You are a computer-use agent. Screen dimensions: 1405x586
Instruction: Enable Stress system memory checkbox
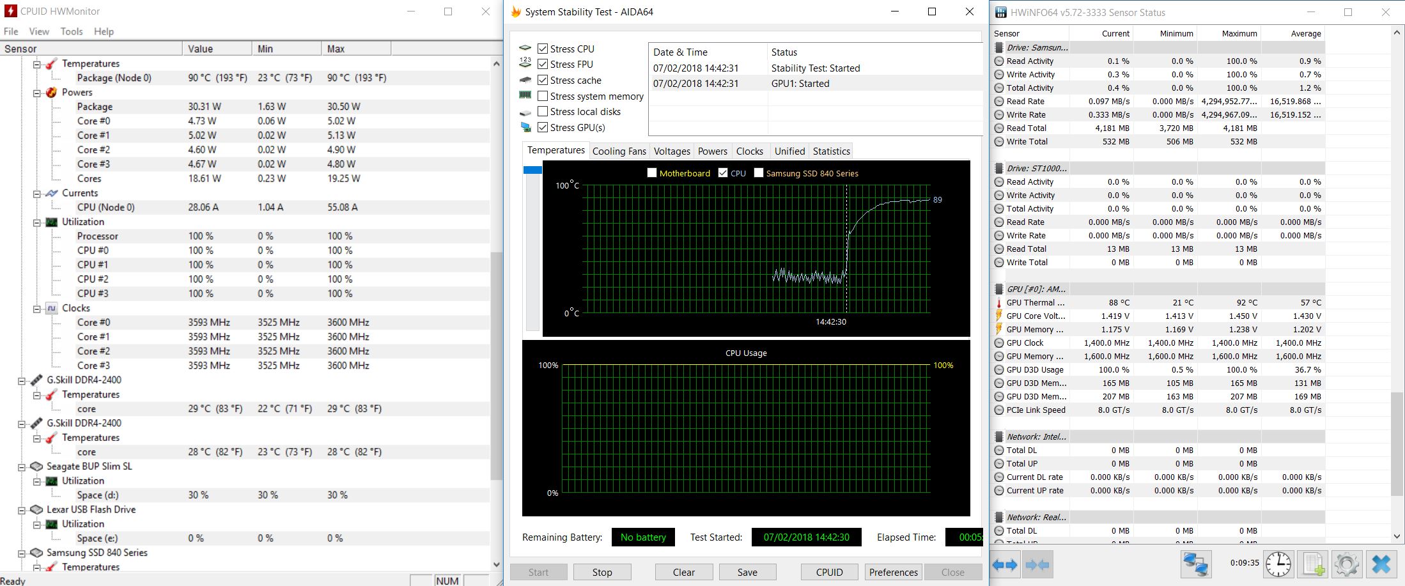pyautogui.click(x=543, y=96)
